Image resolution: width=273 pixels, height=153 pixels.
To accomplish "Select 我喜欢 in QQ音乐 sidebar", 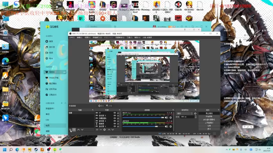I will (55, 72).
